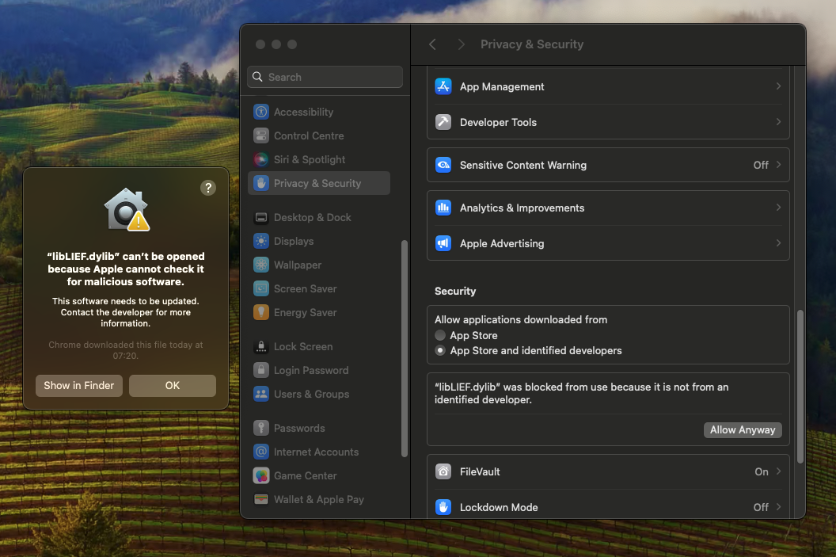Screen dimensions: 836x557
Task: Go back with the left arrow
Action: 432,44
